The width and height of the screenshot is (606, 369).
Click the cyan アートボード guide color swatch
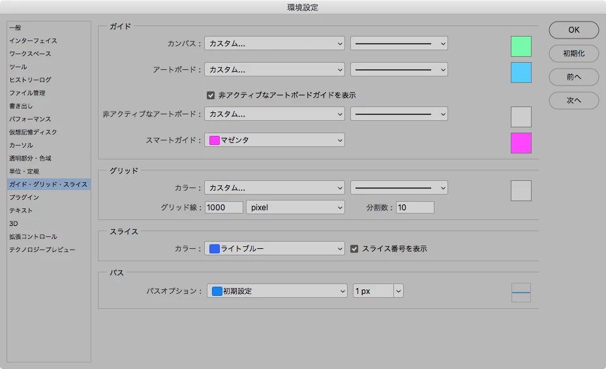point(521,72)
